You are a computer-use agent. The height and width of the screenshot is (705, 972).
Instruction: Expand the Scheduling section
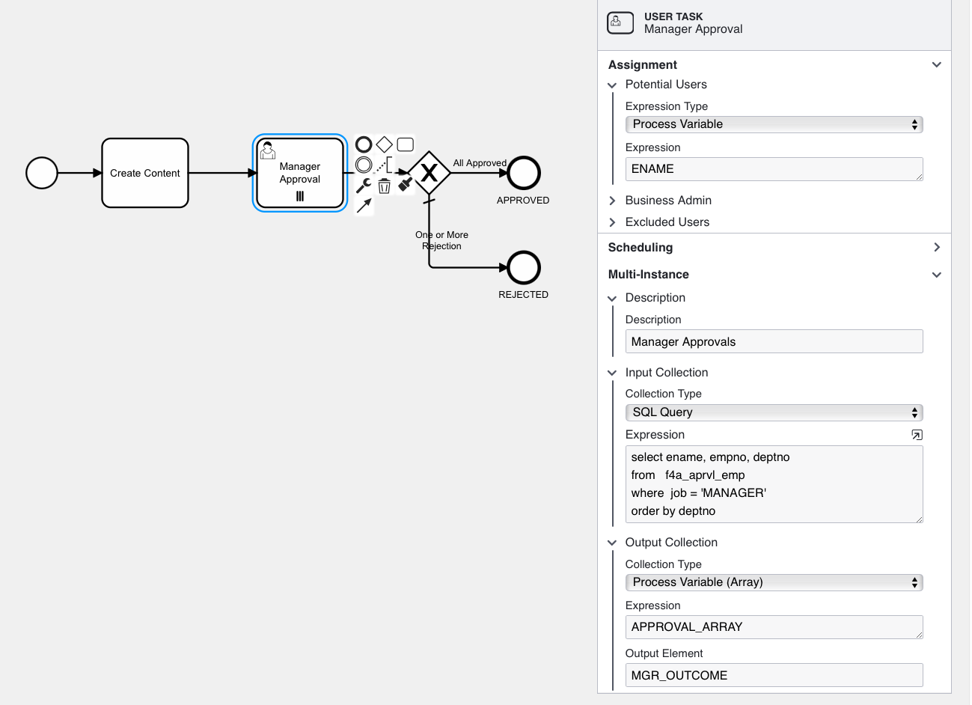click(936, 248)
